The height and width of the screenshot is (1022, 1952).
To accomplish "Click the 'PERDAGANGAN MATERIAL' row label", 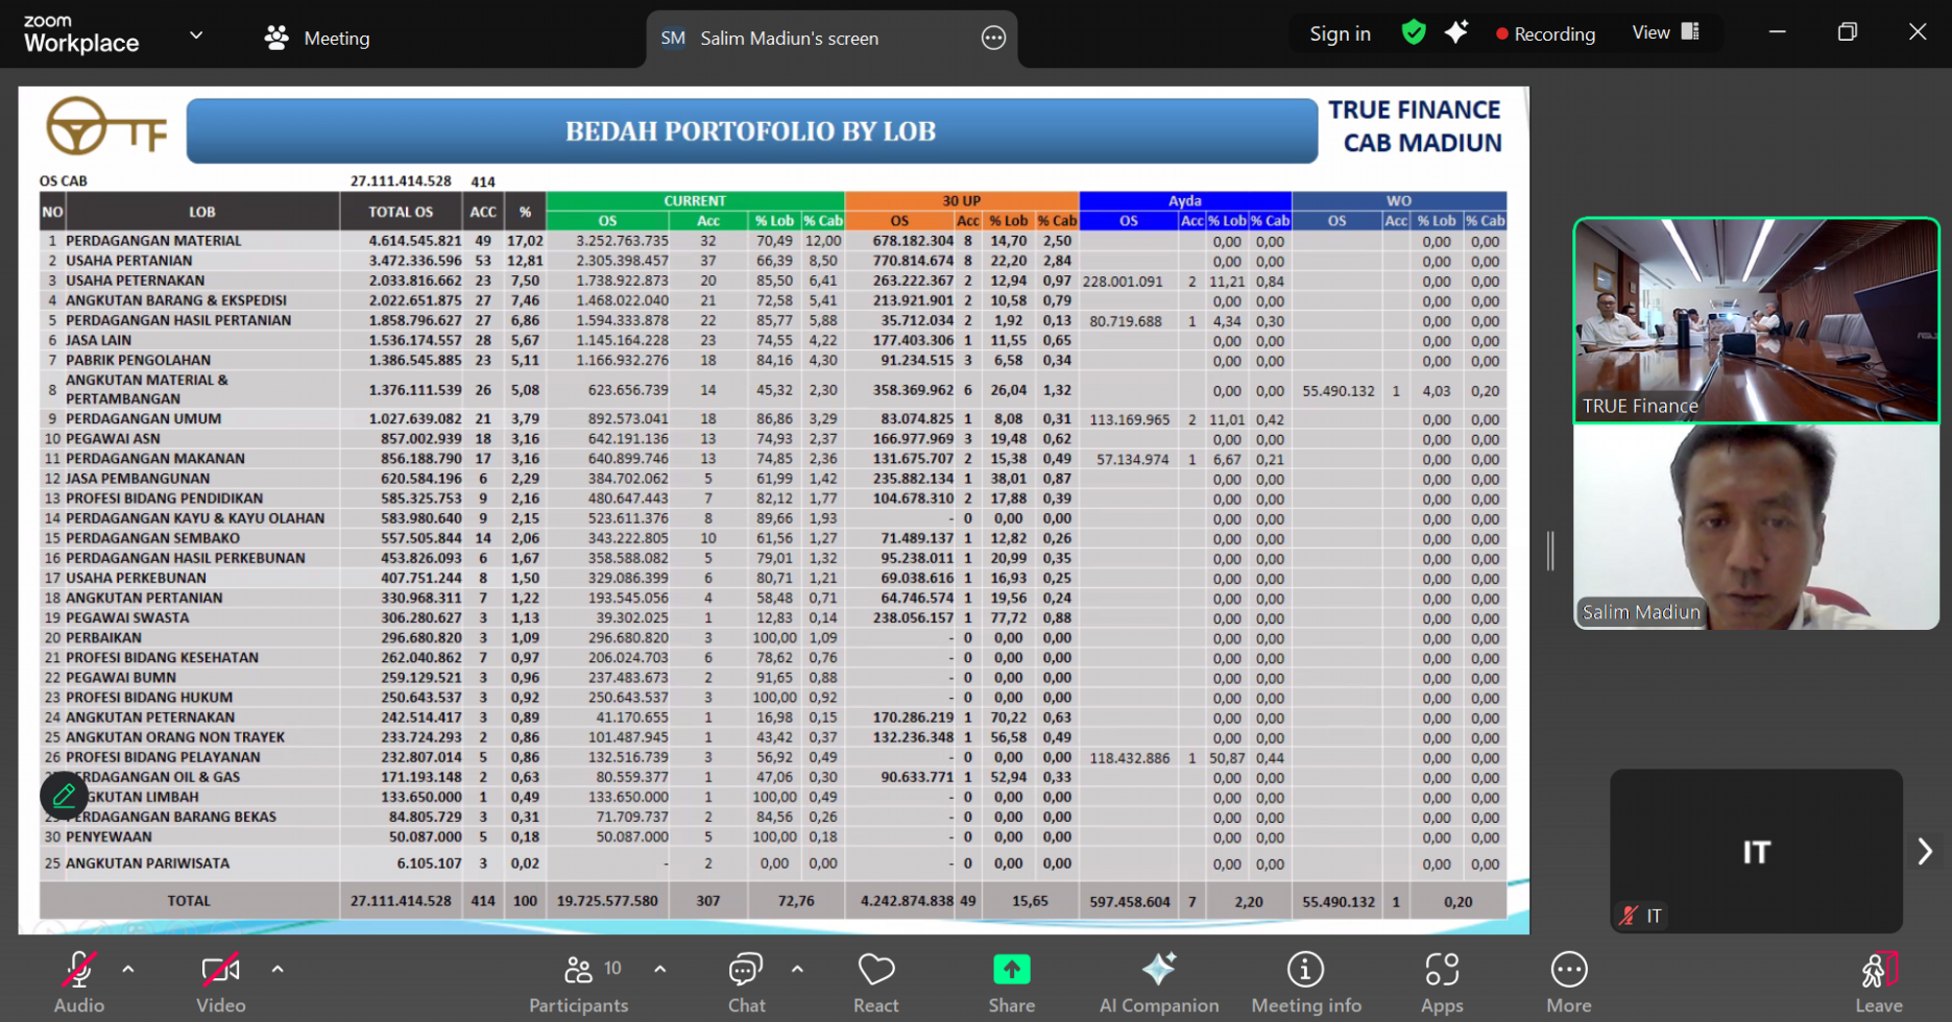I will 153,240.
